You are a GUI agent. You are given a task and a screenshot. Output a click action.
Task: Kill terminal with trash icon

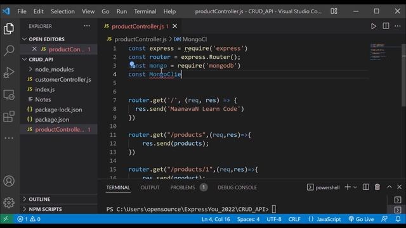[x=377, y=187]
